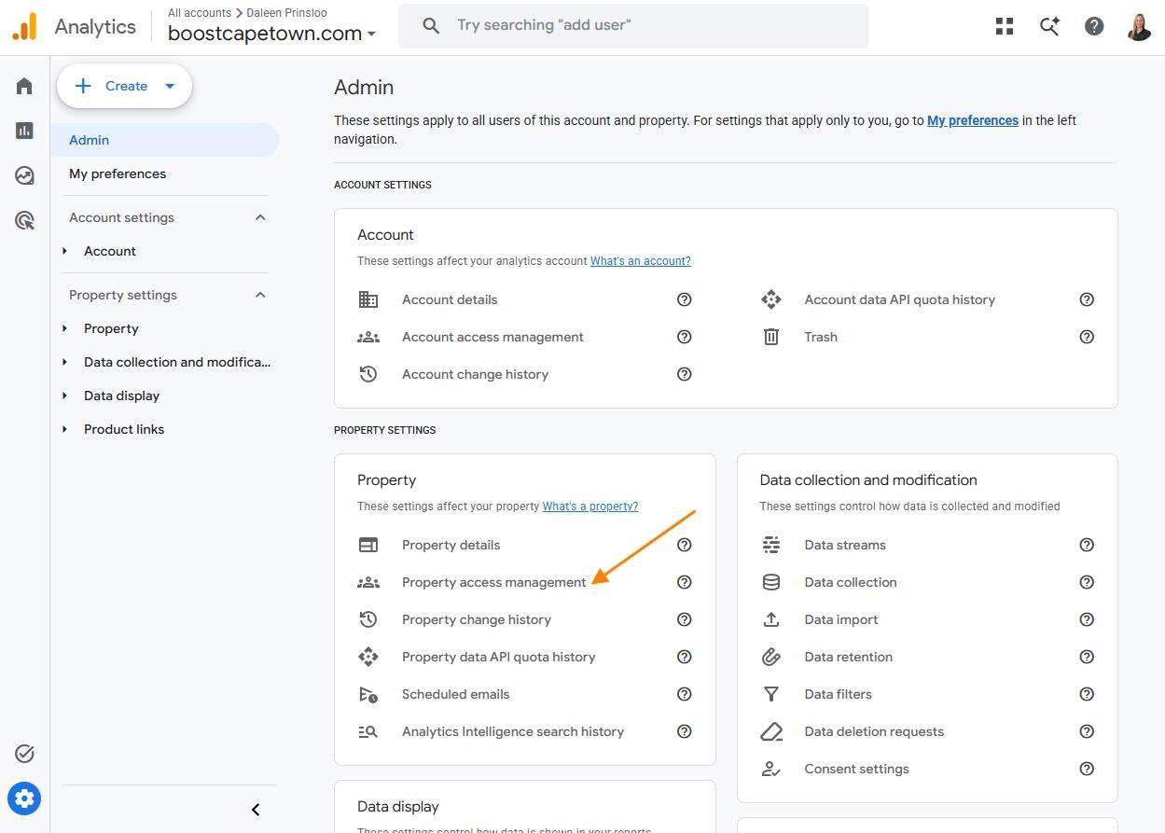The width and height of the screenshot is (1165, 833).
Task: Open Data deletion requests
Action: click(874, 731)
